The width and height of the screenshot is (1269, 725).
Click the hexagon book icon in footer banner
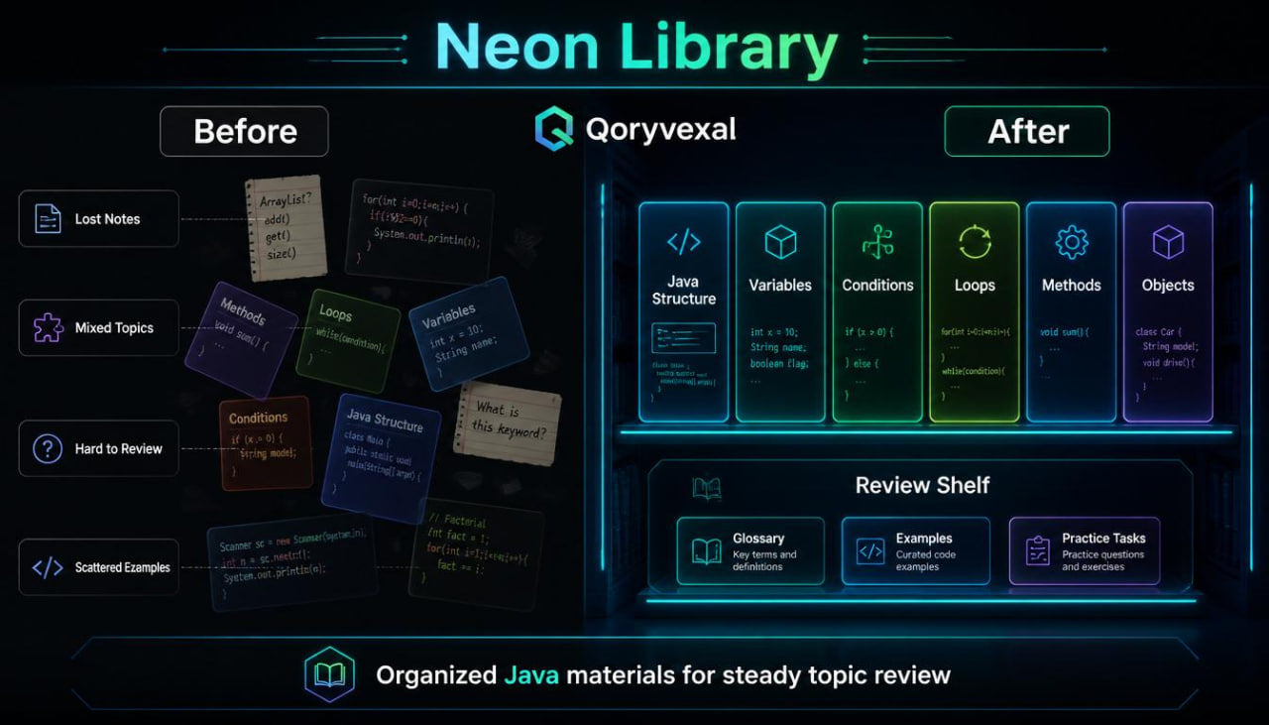(328, 675)
